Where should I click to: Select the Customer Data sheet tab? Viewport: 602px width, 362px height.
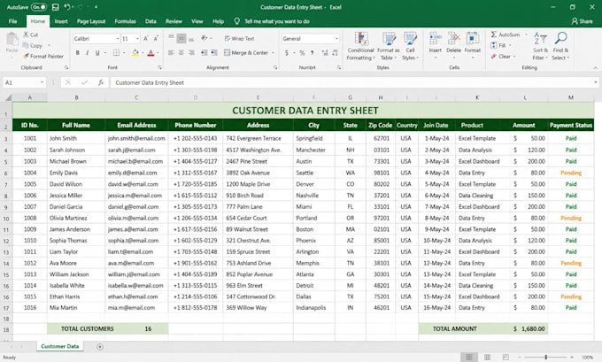(x=60, y=346)
